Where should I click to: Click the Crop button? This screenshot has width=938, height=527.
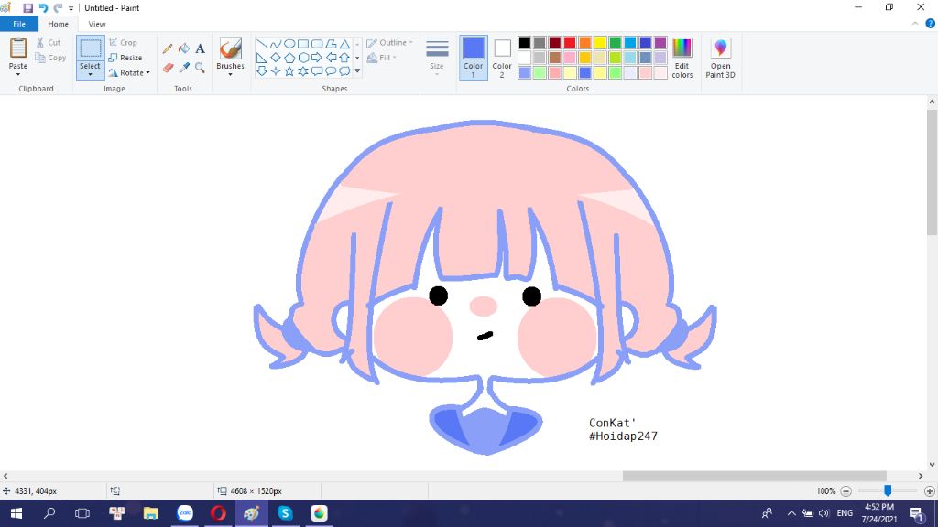click(x=124, y=42)
